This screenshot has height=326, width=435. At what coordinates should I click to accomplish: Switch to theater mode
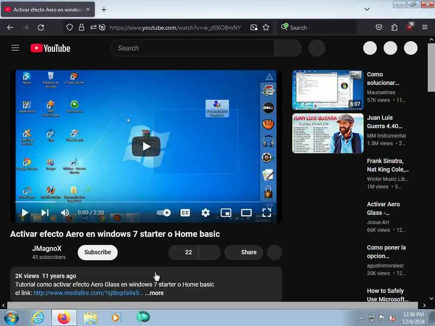tap(246, 213)
